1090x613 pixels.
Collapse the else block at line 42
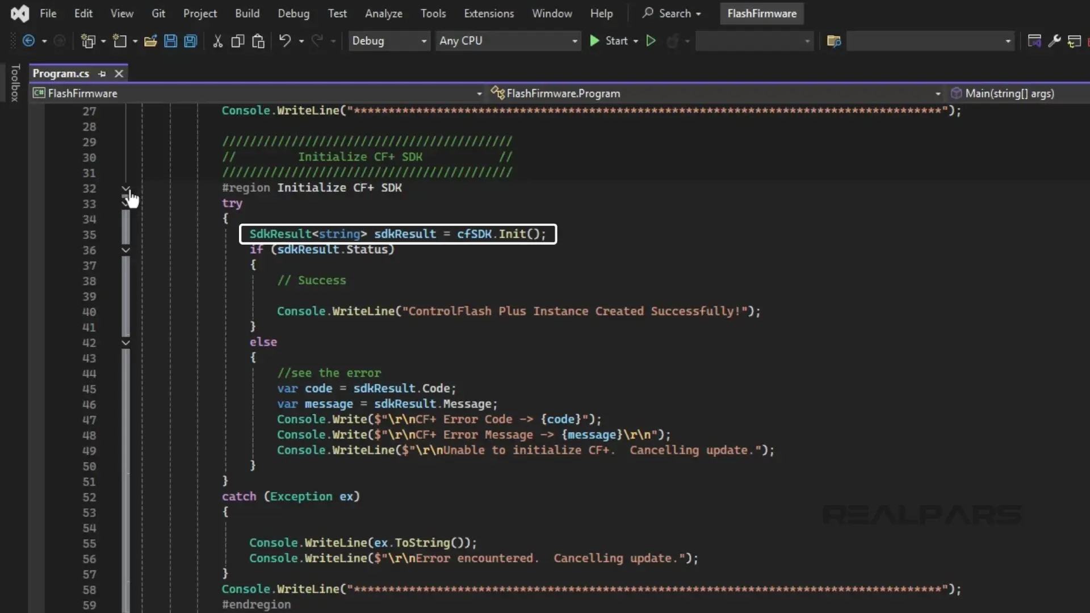125,342
